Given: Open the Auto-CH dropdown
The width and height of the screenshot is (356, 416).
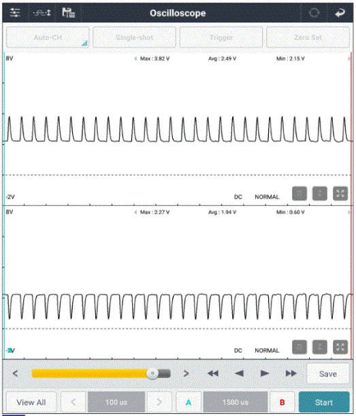Looking at the screenshot, I should (48, 37).
